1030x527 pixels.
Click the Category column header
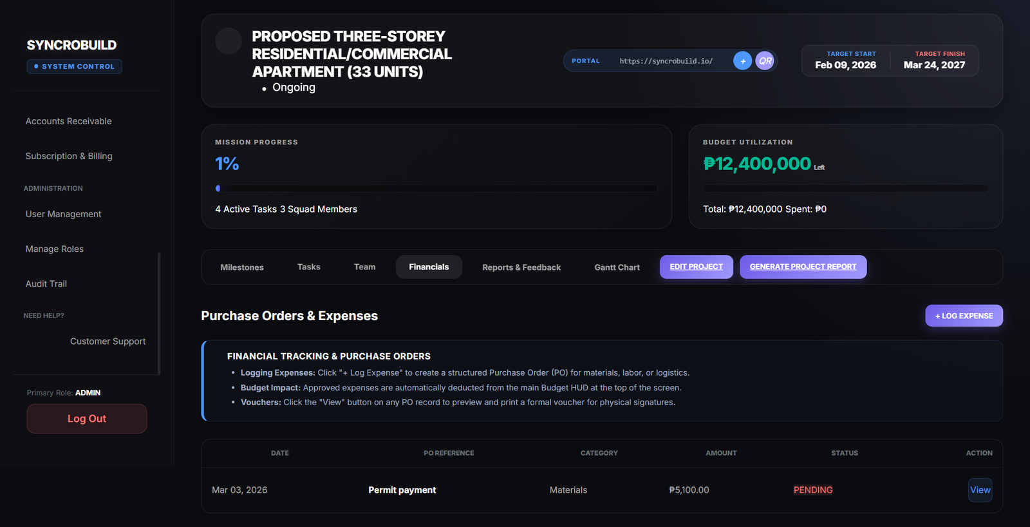pyautogui.click(x=599, y=454)
